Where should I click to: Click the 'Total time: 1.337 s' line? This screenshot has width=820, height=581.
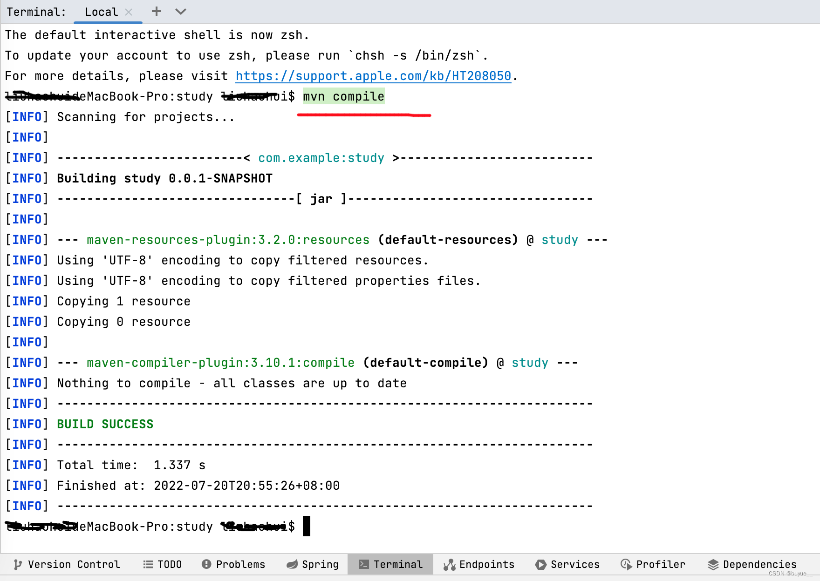click(x=131, y=465)
